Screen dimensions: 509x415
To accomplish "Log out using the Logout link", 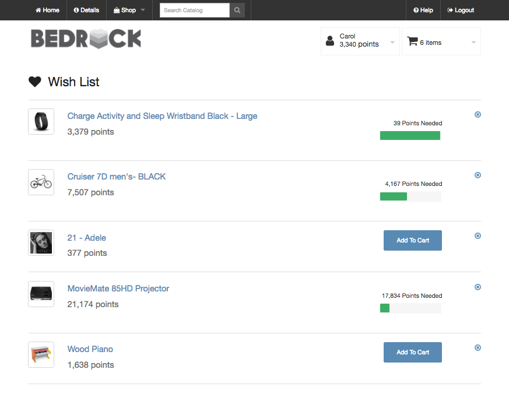I will click(461, 10).
